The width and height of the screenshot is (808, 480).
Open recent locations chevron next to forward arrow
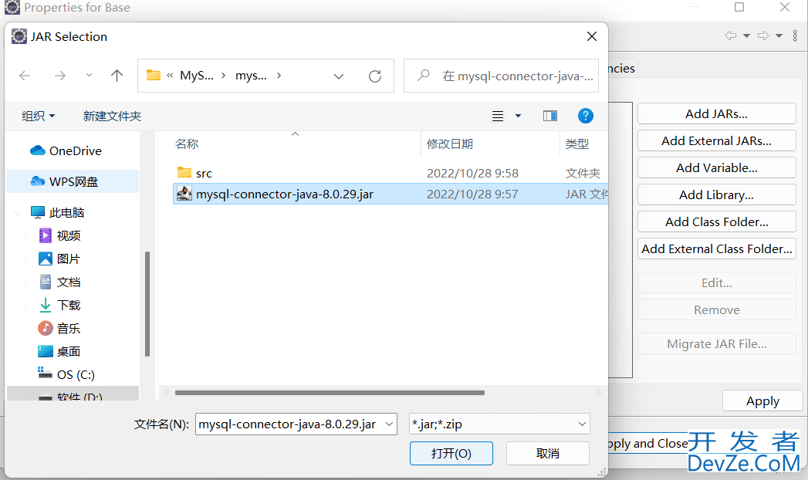[90, 75]
